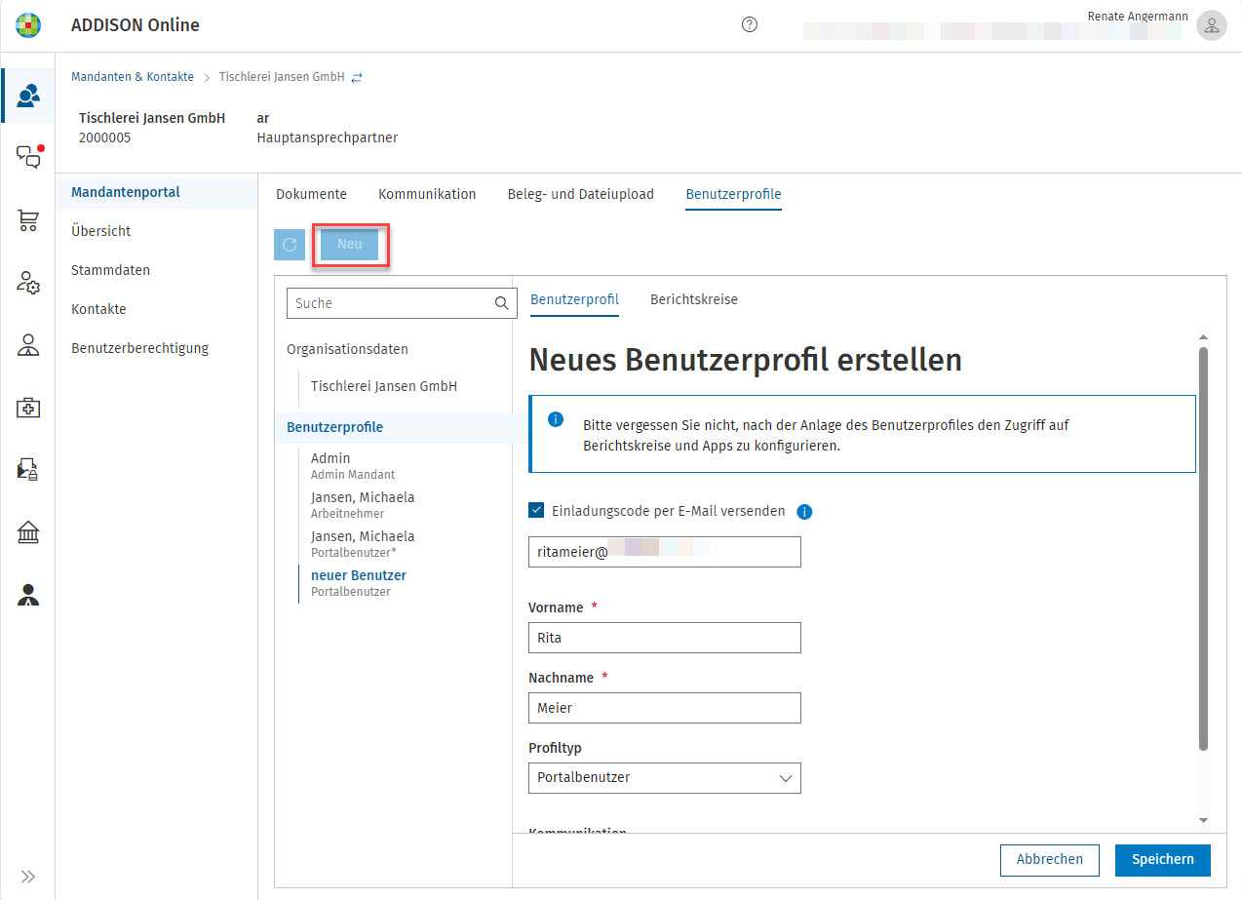1242x900 pixels.
Task: Open the help question mark icon
Action: (750, 25)
